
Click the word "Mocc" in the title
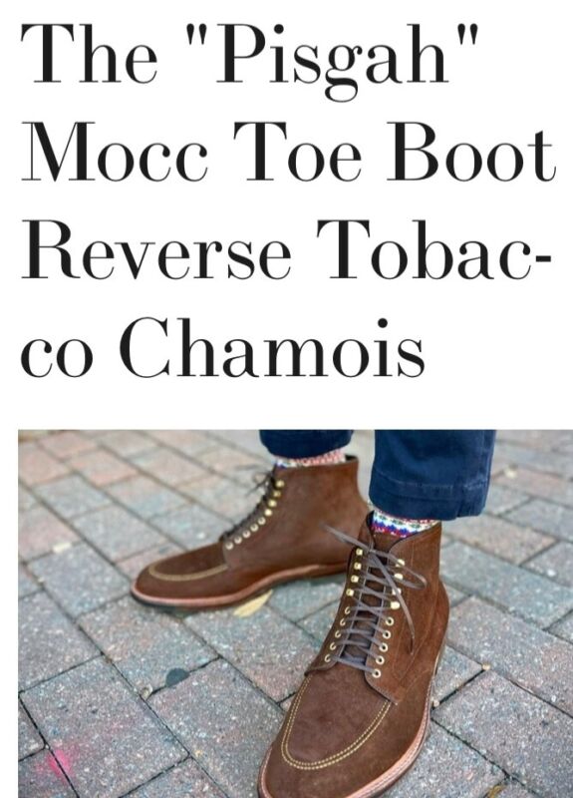pos(115,153)
